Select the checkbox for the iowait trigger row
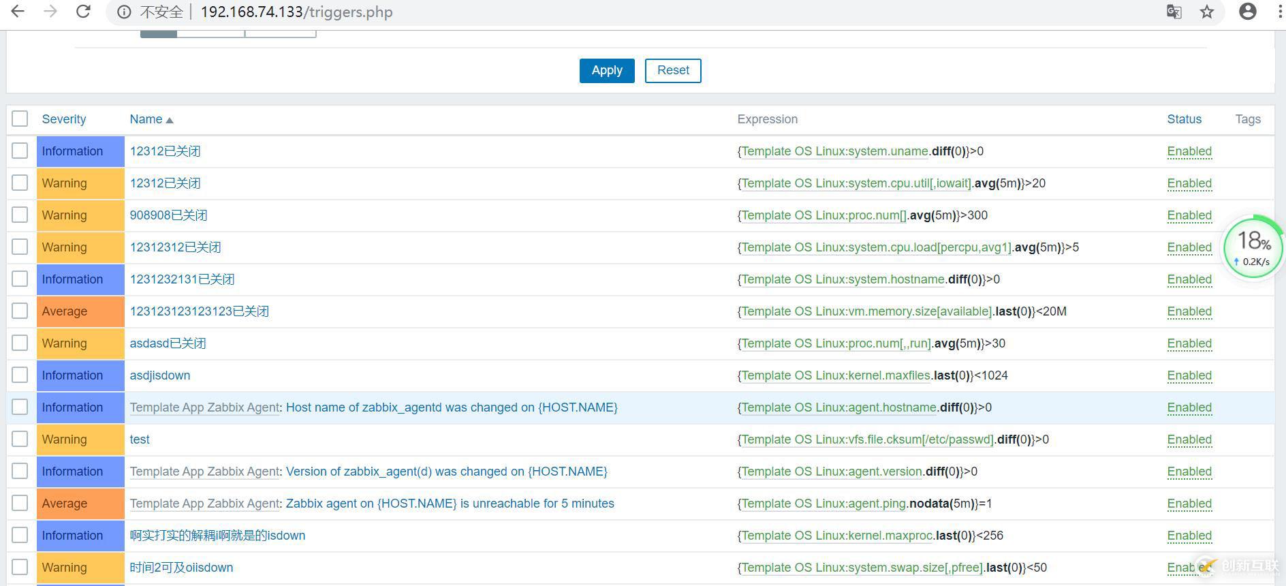This screenshot has width=1286, height=586. pos(20,183)
